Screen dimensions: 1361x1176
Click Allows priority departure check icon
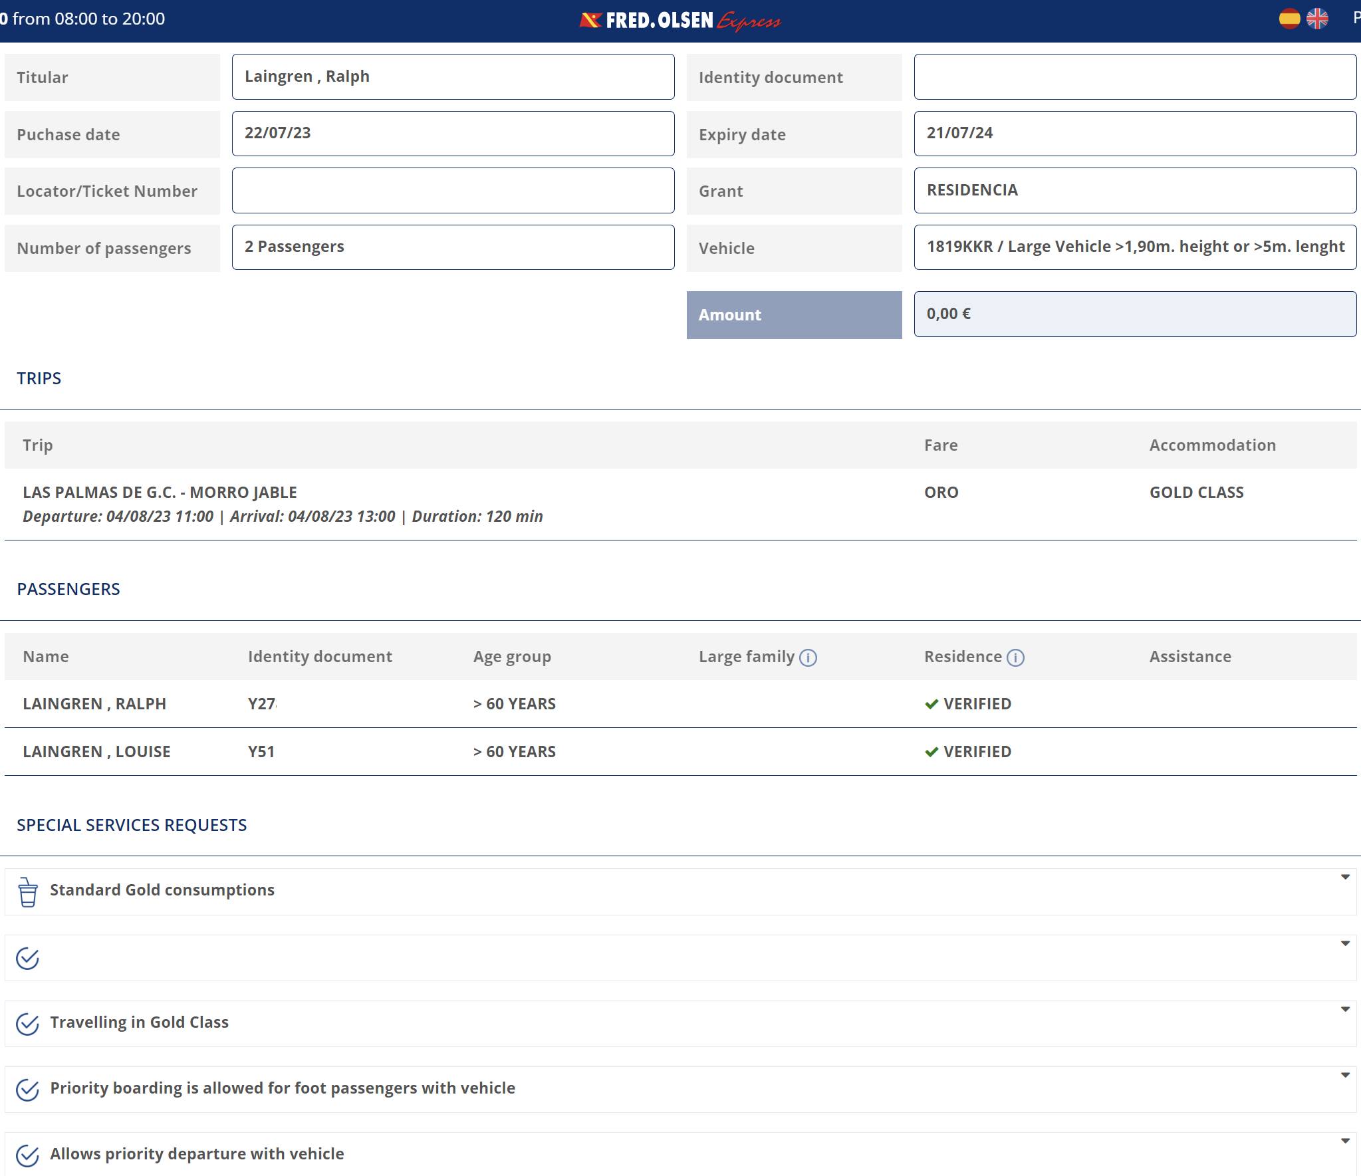(27, 1155)
